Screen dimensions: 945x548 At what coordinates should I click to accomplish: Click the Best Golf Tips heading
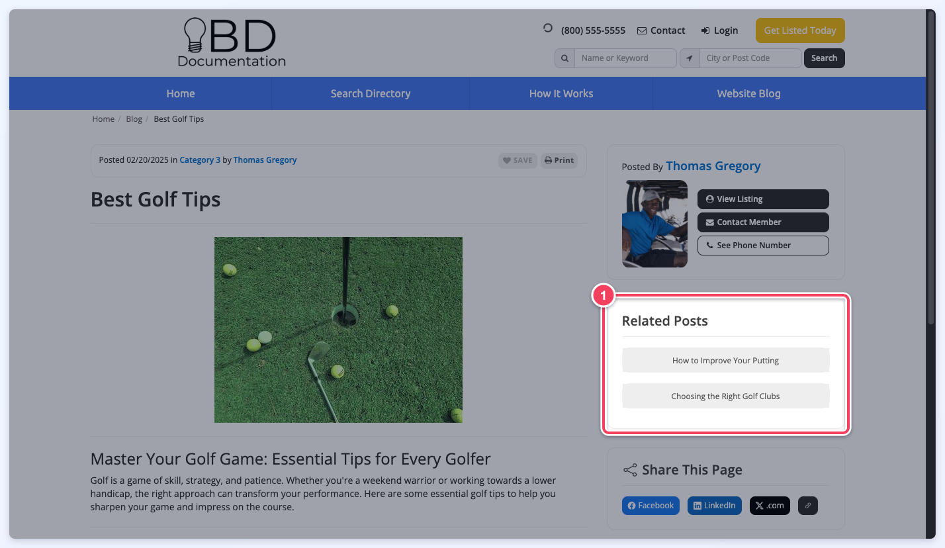156,199
